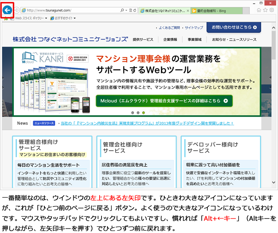Click the 将来に渡って高い付加価値を text
This screenshot has width=278, height=233.
click(x=213, y=165)
